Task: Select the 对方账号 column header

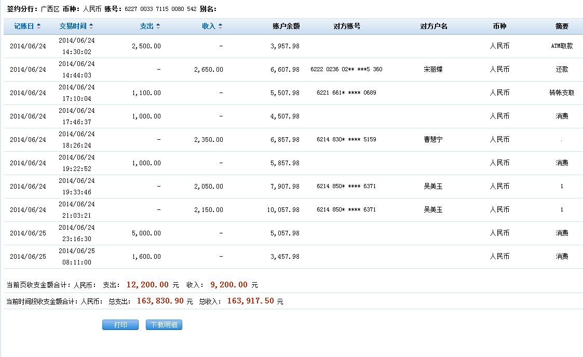Action: (347, 26)
